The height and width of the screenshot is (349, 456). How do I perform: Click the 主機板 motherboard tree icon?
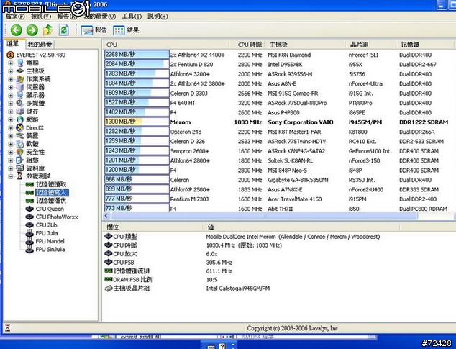coord(20,71)
